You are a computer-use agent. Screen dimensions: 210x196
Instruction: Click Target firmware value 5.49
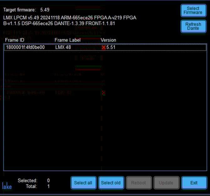45,10
